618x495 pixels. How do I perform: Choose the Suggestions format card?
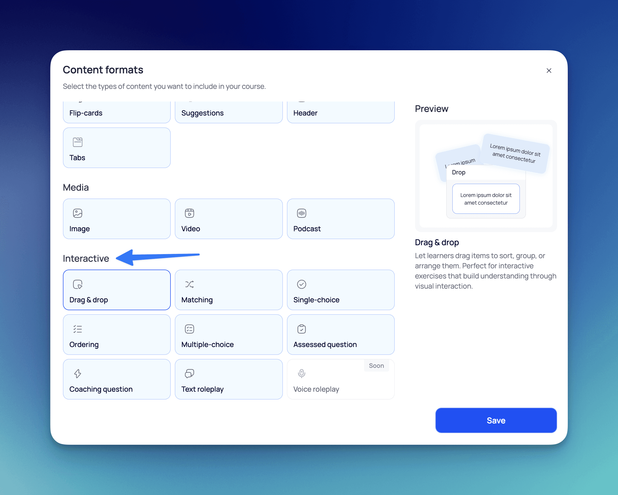pyautogui.click(x=229, y=112)
